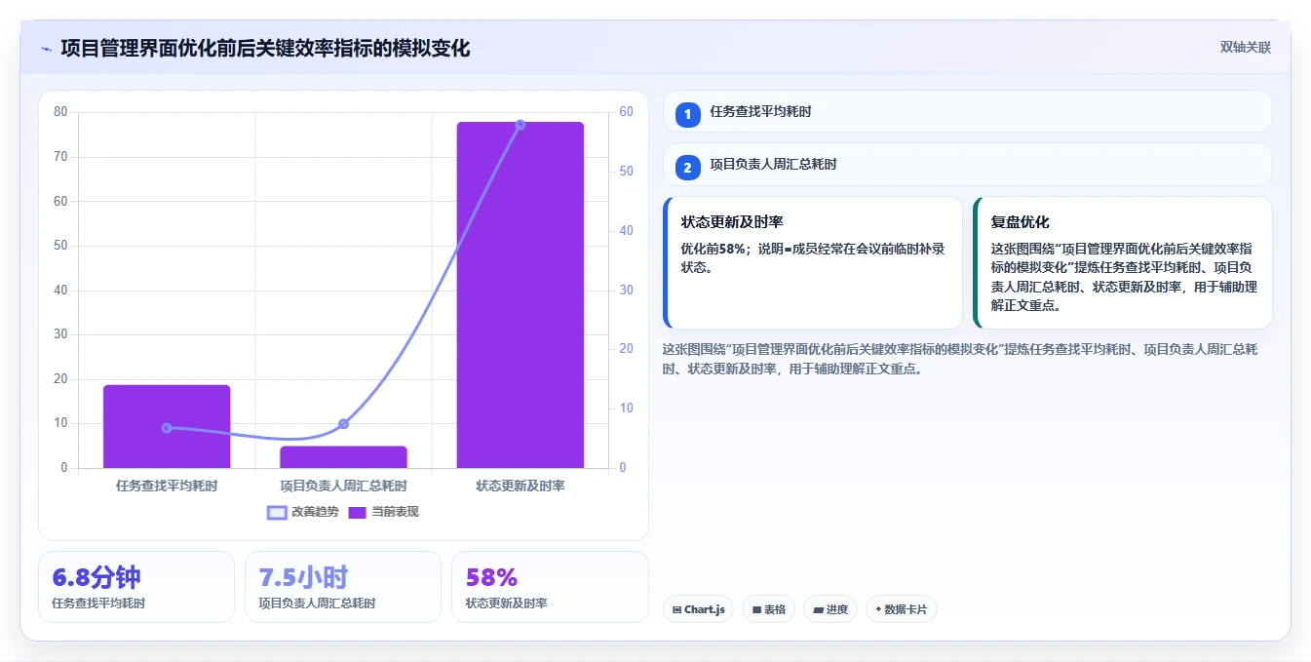Click line point above 项目负责人周汇总耗时 bar
The height and width of the screenshot is (662, 1311).
pyautogui.click(x=343, y=424)
